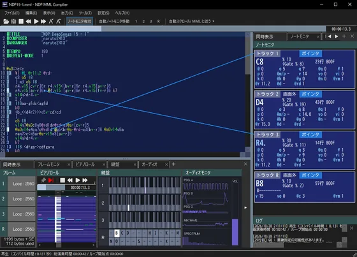
Task: Stop playback from the top toolbar
Action: (21, 22)
